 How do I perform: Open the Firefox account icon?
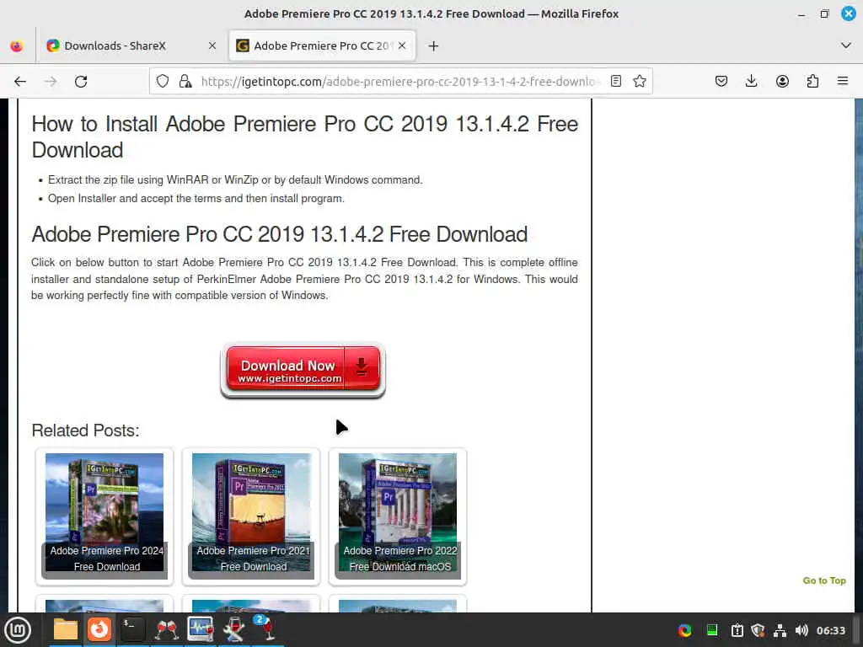782,82
